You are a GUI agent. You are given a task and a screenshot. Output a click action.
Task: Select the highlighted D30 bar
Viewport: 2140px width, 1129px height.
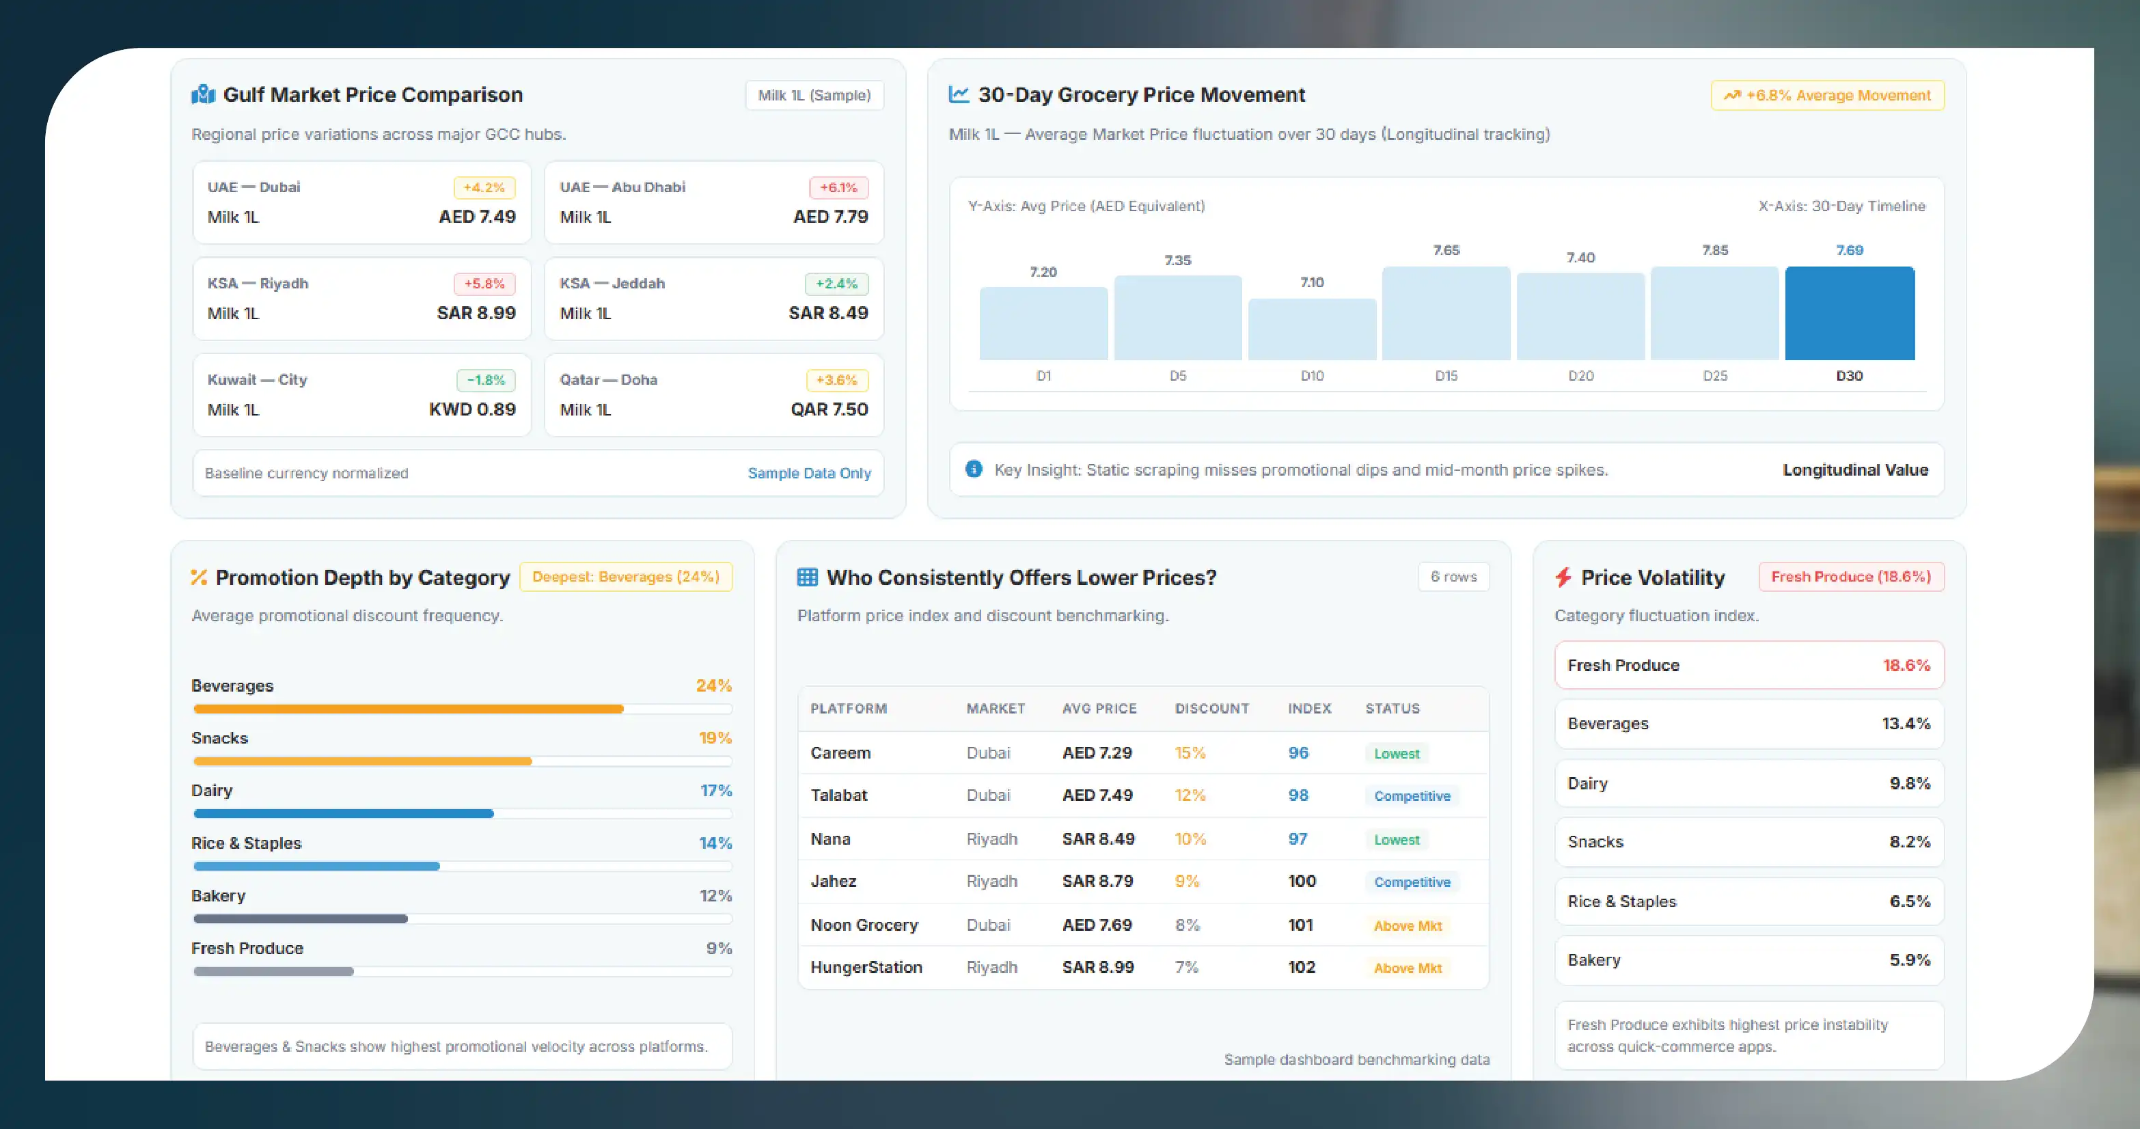tap(1849, 313)
